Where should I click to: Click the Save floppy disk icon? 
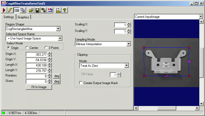[37, 10]
